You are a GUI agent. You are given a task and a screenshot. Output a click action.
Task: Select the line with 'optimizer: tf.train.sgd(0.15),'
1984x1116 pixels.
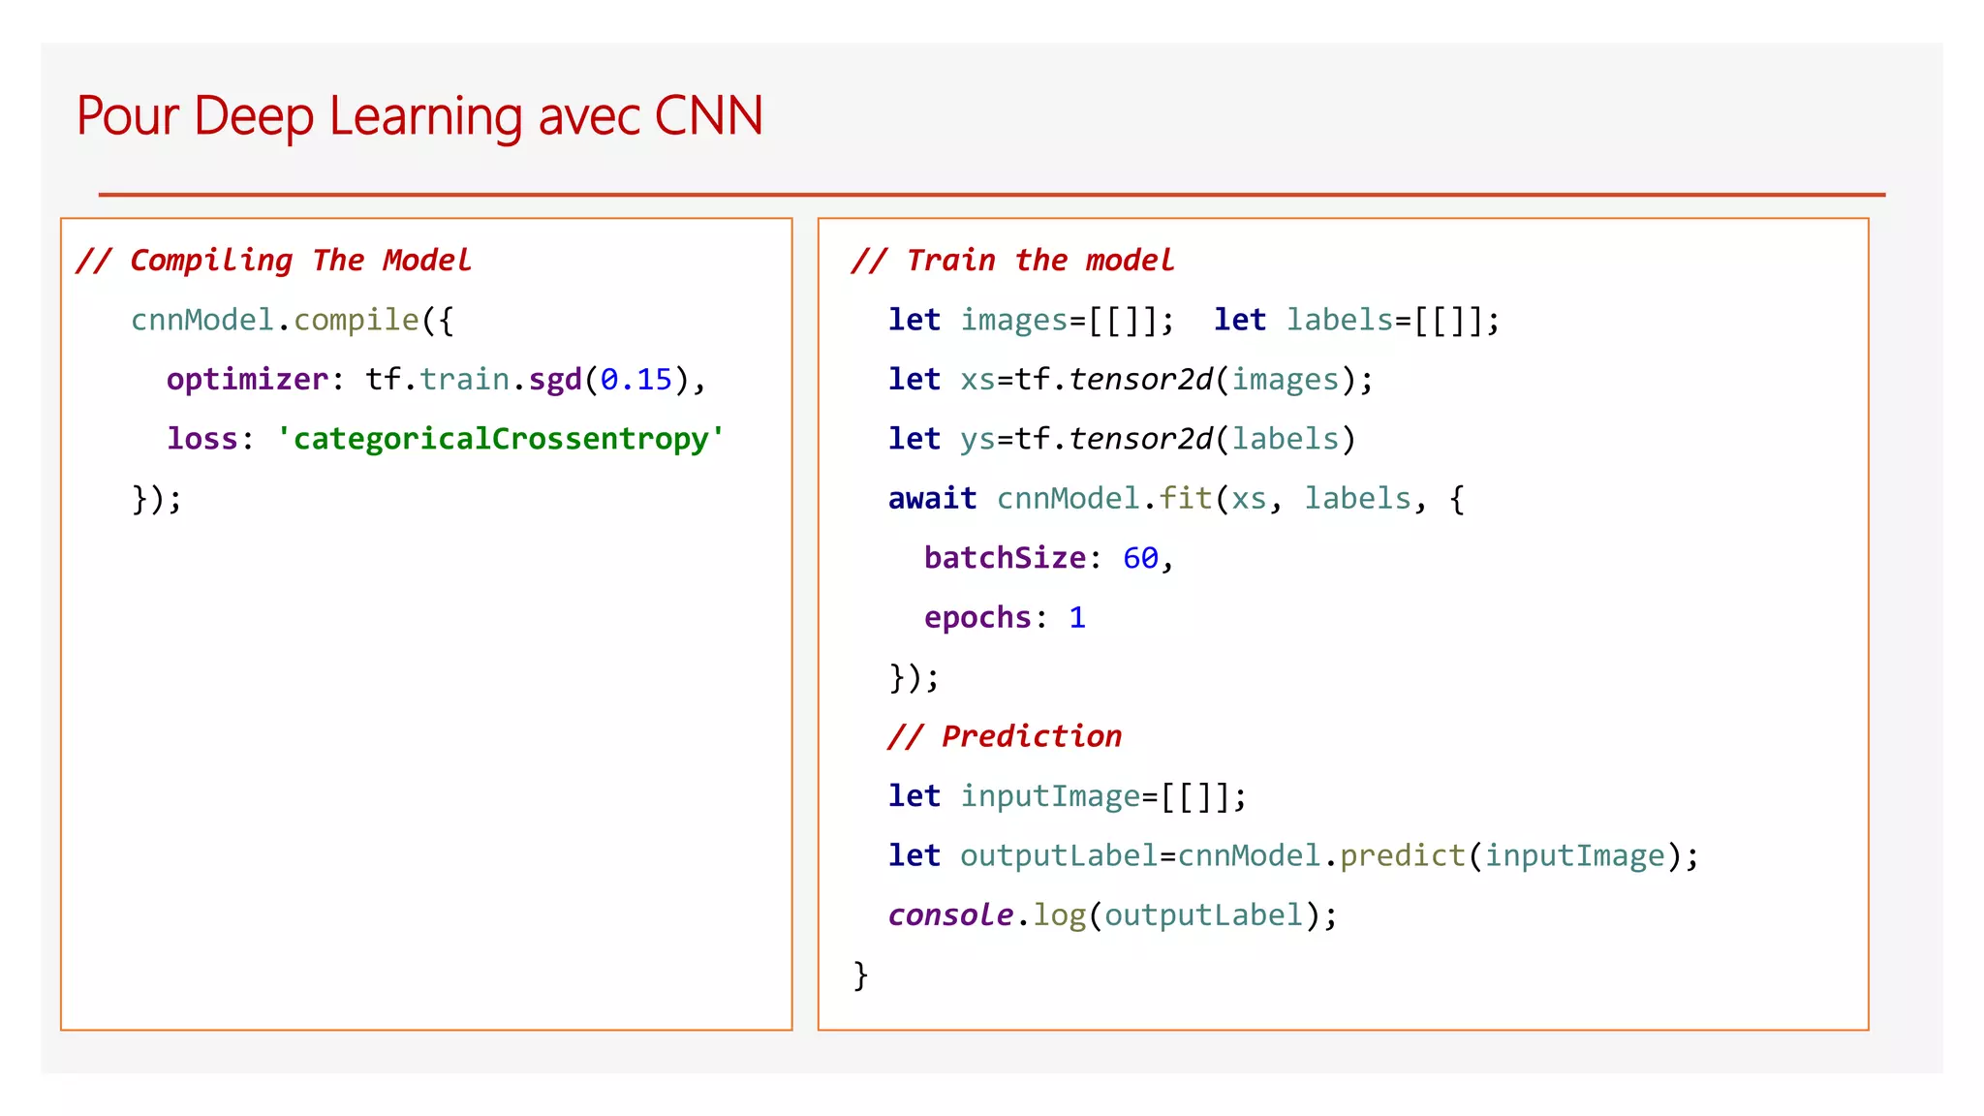436,380
